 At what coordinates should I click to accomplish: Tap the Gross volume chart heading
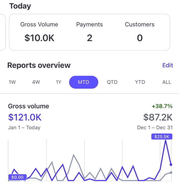[28, 106]
